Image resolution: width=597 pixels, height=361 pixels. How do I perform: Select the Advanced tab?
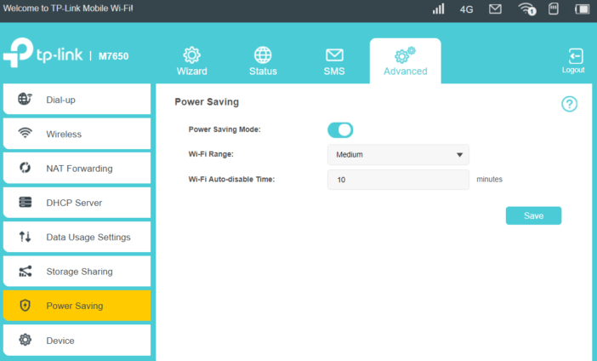(x=405, y=61)
